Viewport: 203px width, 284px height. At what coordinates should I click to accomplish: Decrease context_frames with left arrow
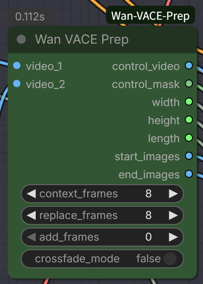click(x=31, y=194)
